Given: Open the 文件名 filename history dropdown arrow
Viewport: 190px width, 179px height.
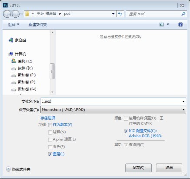Looking at the screenshot, I should point(183,101).
